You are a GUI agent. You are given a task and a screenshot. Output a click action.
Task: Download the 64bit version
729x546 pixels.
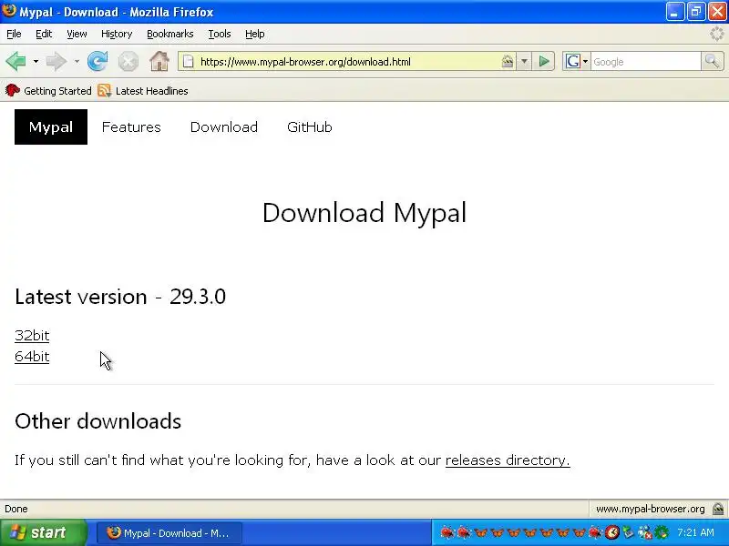(x=32, y=357)
